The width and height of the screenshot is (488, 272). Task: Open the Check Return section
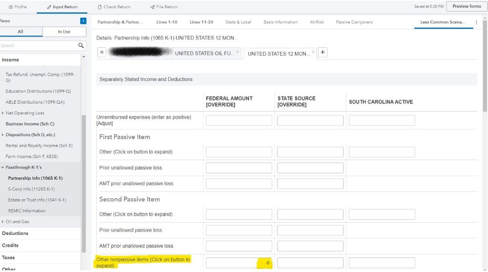pos(114,7)
